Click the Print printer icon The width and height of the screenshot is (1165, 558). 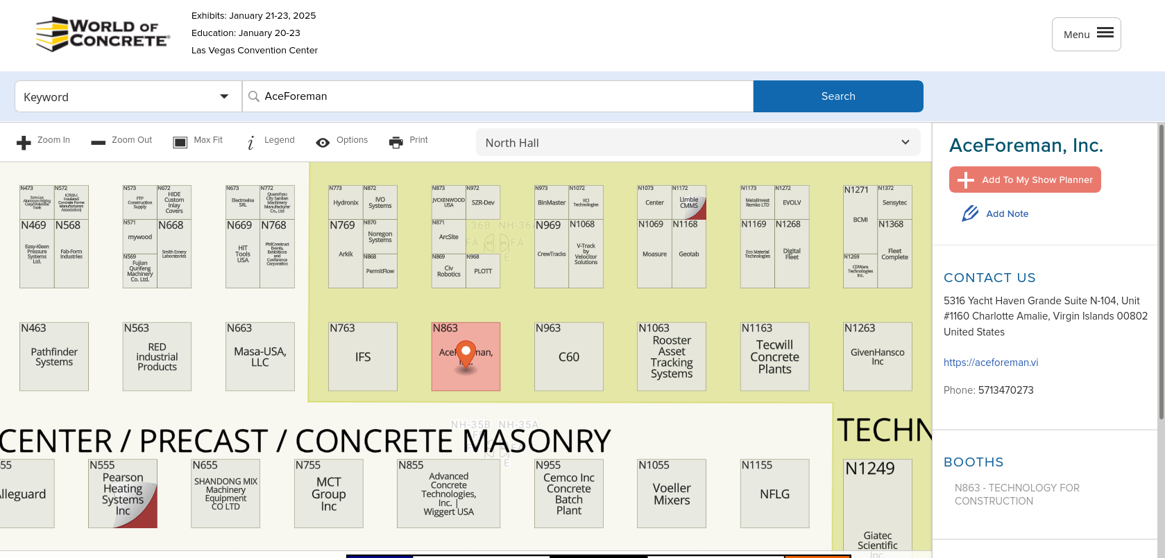pyautogui.click(x=396, y=142)
